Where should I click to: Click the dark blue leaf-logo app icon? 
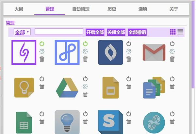[110, 52]
